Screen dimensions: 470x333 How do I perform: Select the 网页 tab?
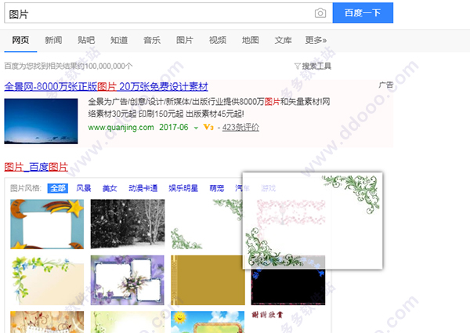click(x=20, y=40)
